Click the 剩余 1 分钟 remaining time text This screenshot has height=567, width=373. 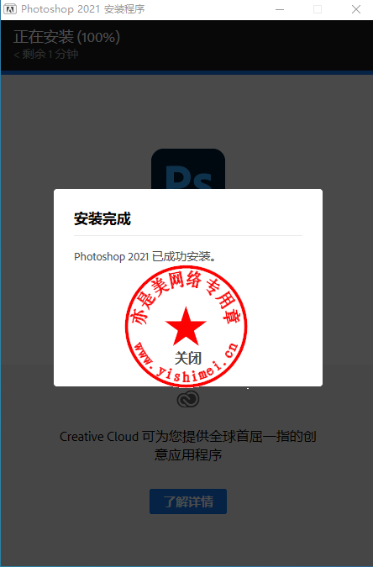pyautogui.click(x=46, y=55)
